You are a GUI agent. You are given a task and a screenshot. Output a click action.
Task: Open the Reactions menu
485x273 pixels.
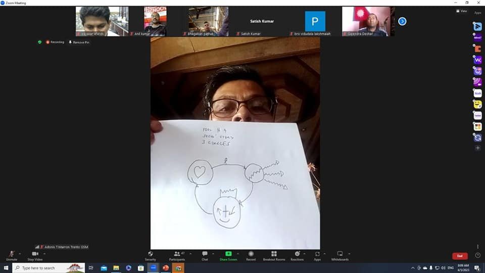pos(297,256)
